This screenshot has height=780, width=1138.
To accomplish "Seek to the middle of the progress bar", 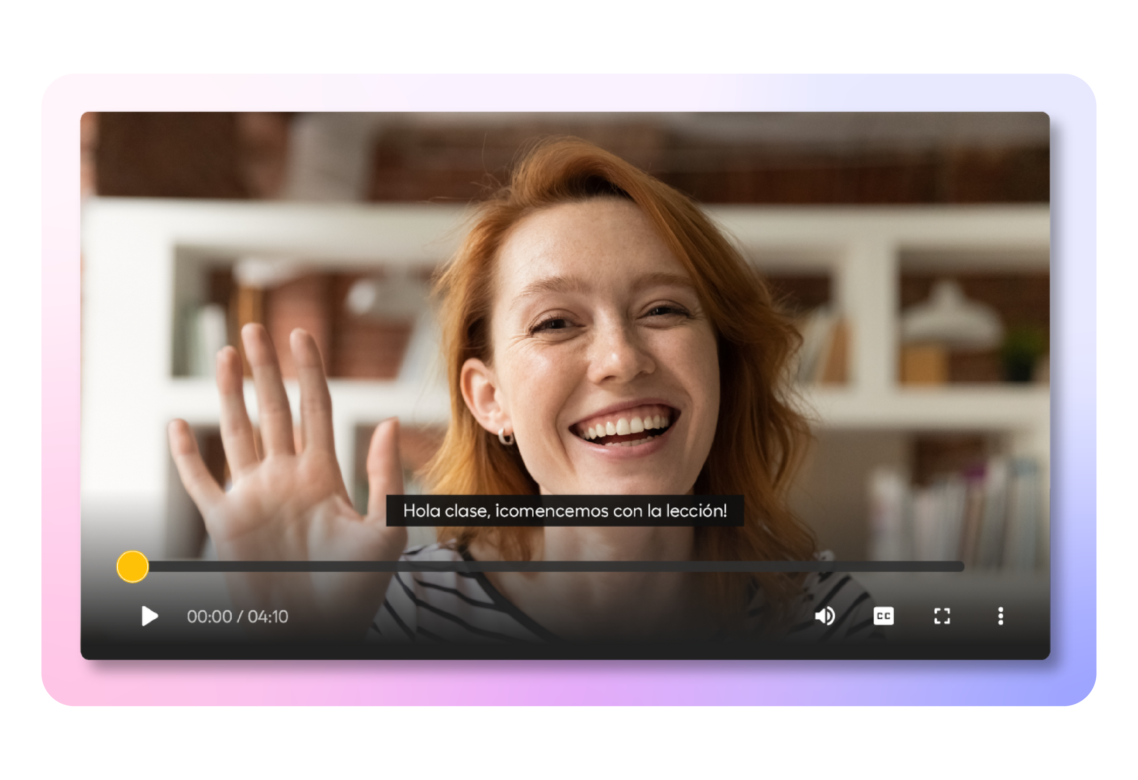I will tap(548, 566).
